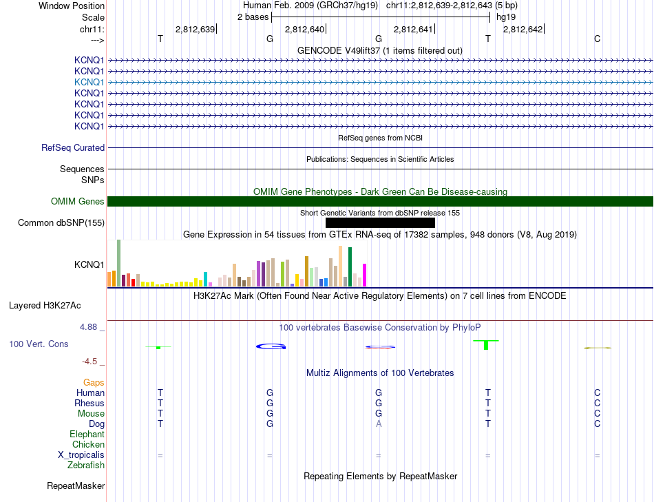Image resolution: width=654 pixels, height=502 pixels.
Task: Click 'Short Genetic Variants from dbSNP release 155'
Action: click(x=380, y=213)
